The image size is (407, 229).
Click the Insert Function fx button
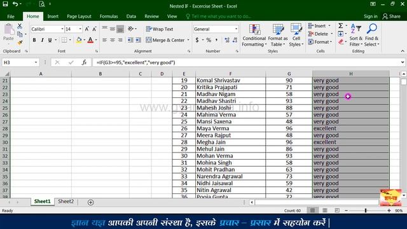click(x=84, y=62)
